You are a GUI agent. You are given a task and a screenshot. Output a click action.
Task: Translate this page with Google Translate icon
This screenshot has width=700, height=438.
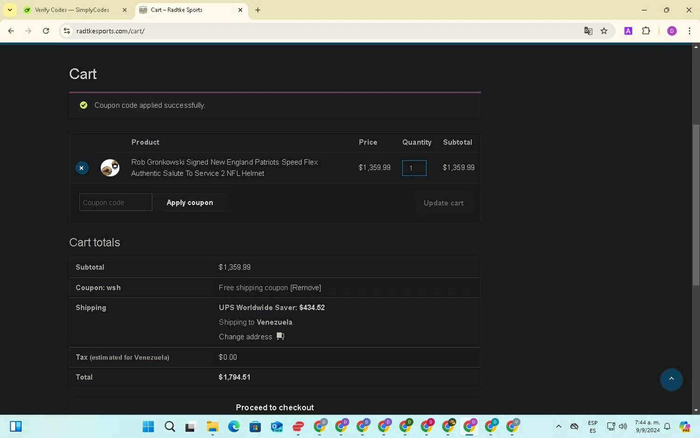pyautogui.click(x=588, y=31)
